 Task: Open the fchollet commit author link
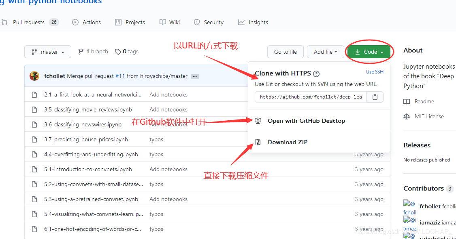coord(55,76)
